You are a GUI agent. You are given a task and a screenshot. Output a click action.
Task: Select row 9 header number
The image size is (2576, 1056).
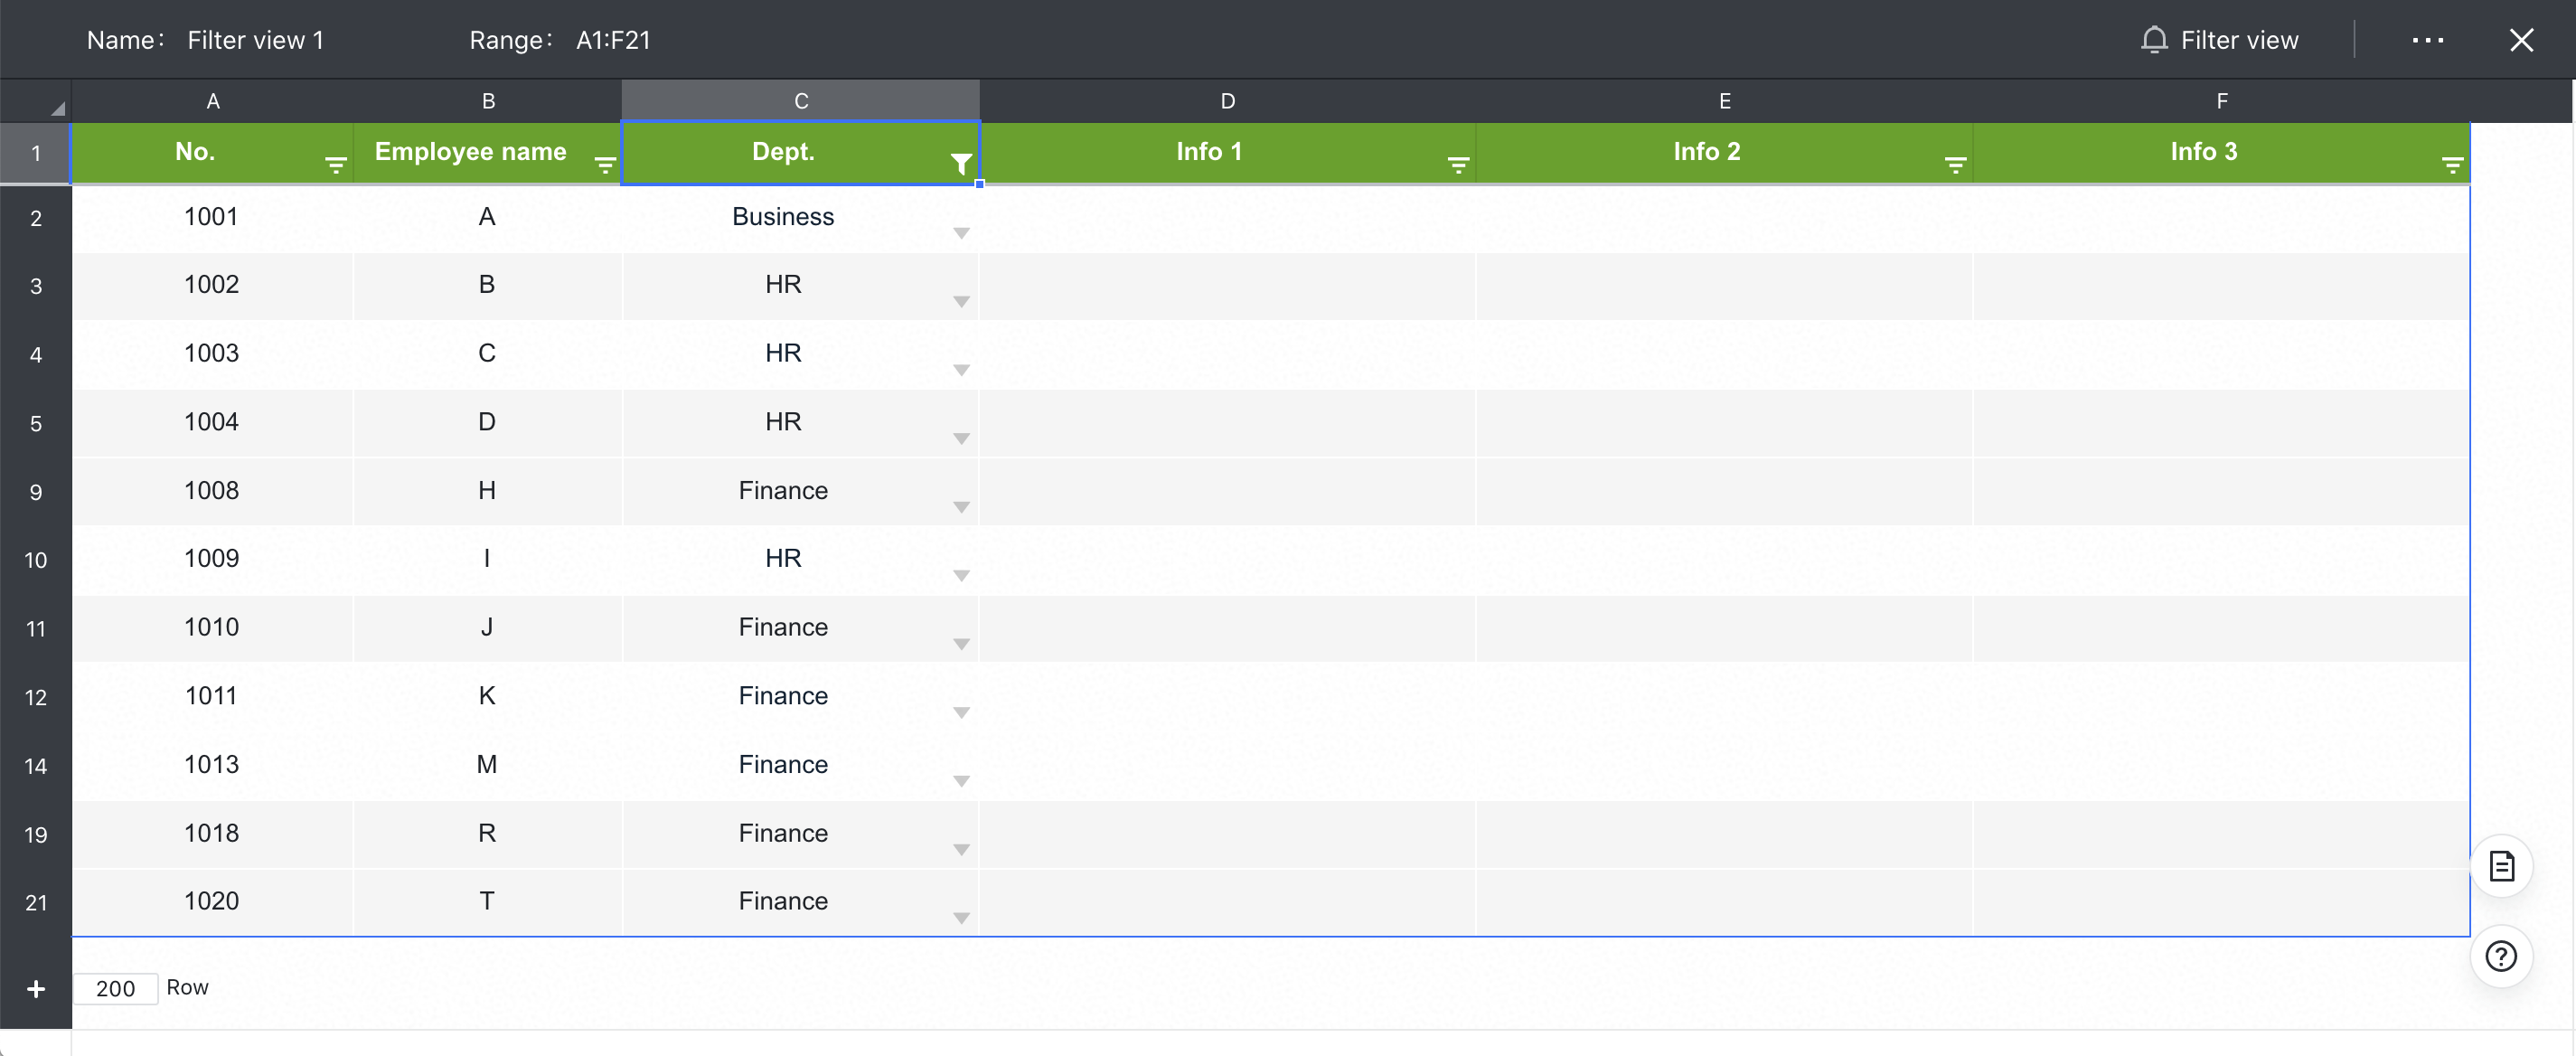[36, 492]
